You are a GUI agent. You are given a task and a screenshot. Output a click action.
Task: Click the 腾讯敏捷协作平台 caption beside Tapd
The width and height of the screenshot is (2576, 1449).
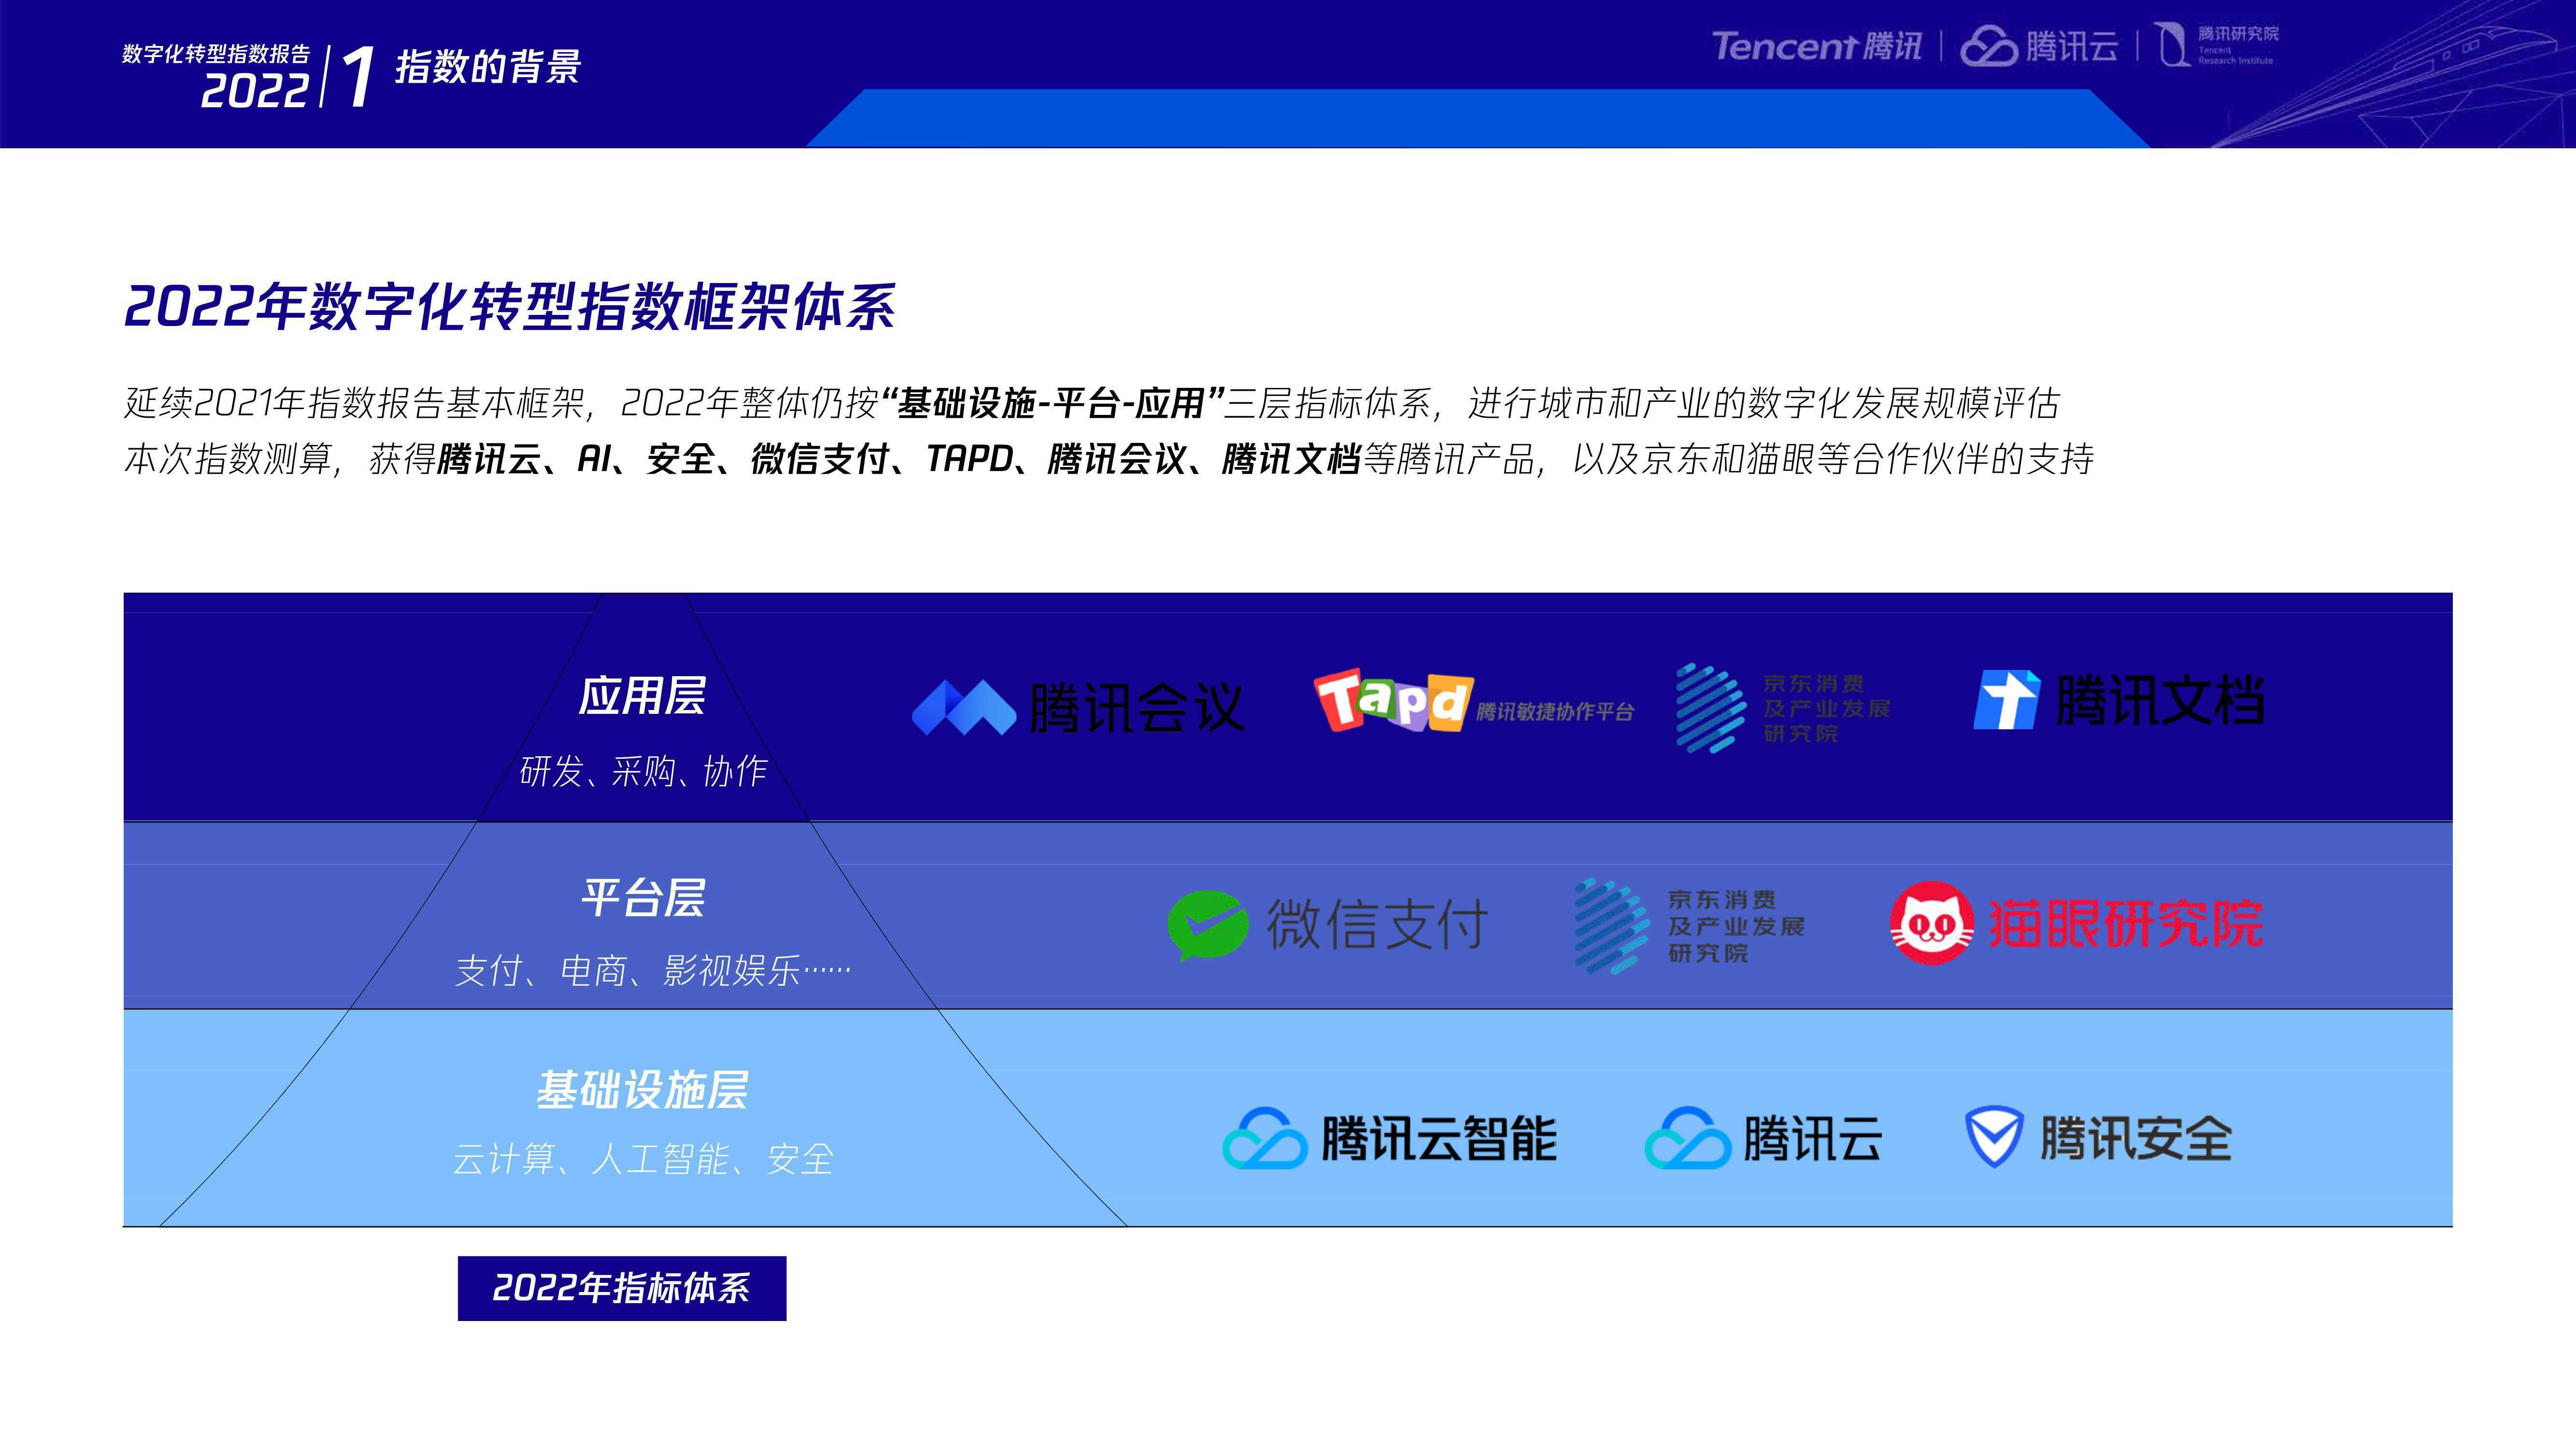(x=1555, y=711)
